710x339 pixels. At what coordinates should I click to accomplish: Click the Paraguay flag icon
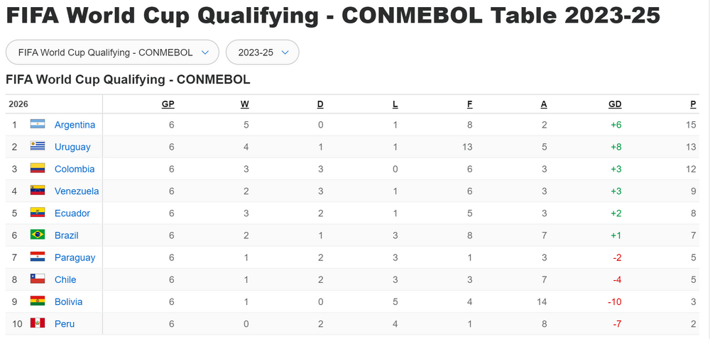pyautogui.click(x=38, y=257)
